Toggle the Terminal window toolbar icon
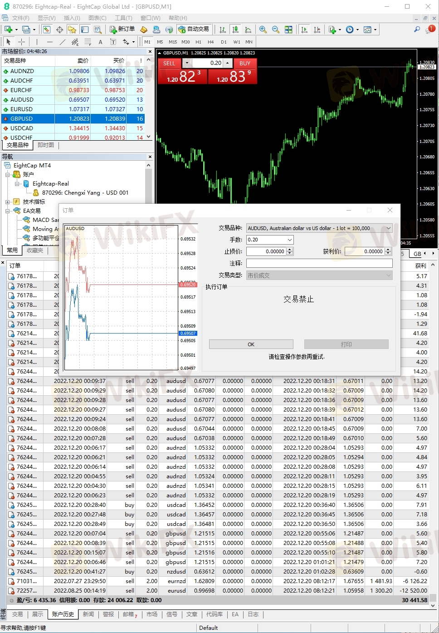The width and height of the screenshot is (439, 633). pyautogui.click(x=85, y=29)
